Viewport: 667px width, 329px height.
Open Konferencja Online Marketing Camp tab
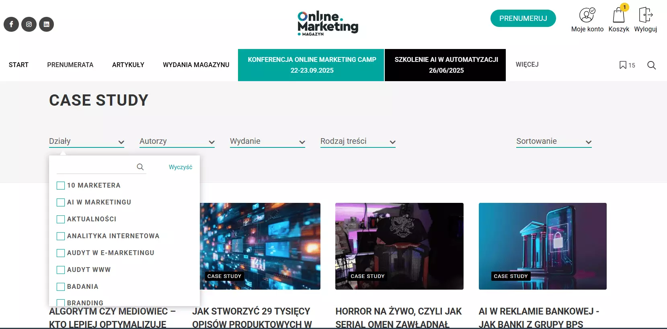(x=311, y=65)
